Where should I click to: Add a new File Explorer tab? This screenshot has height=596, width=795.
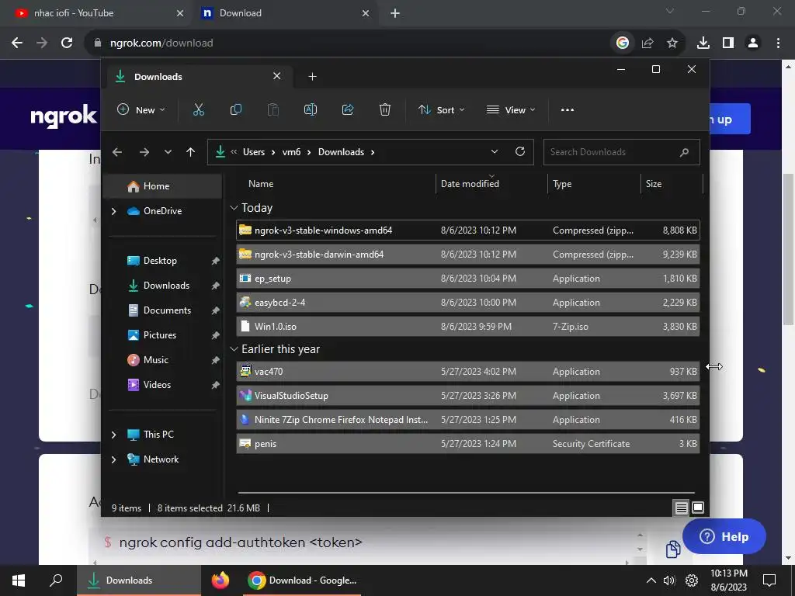(x=312, y=77)
